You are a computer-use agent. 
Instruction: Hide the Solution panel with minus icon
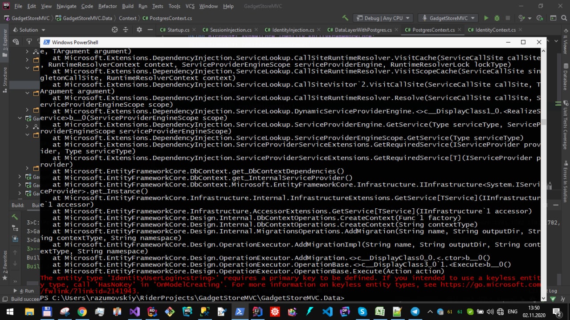[x=151, y=30]
